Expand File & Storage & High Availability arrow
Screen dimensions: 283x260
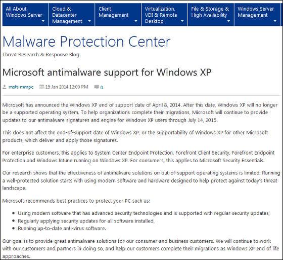click(x=228, y=21)
